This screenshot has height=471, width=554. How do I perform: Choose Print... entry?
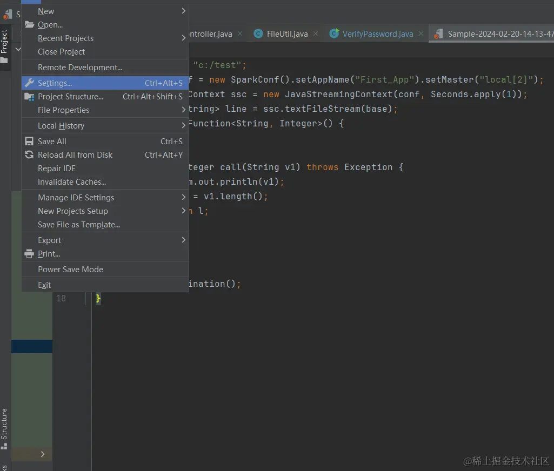point(105,254)
